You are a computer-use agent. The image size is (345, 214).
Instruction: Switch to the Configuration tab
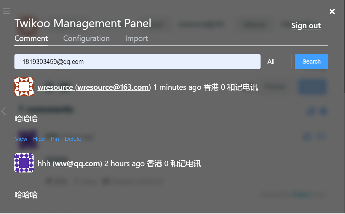pyautogui.click(x=86, y=39)
